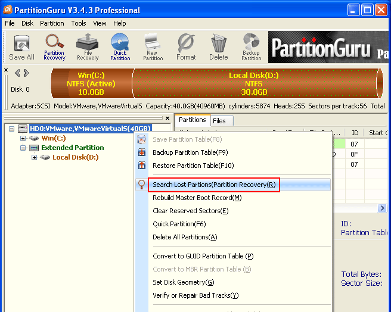Click the Save Partition Table menu icon

[142, 139]
